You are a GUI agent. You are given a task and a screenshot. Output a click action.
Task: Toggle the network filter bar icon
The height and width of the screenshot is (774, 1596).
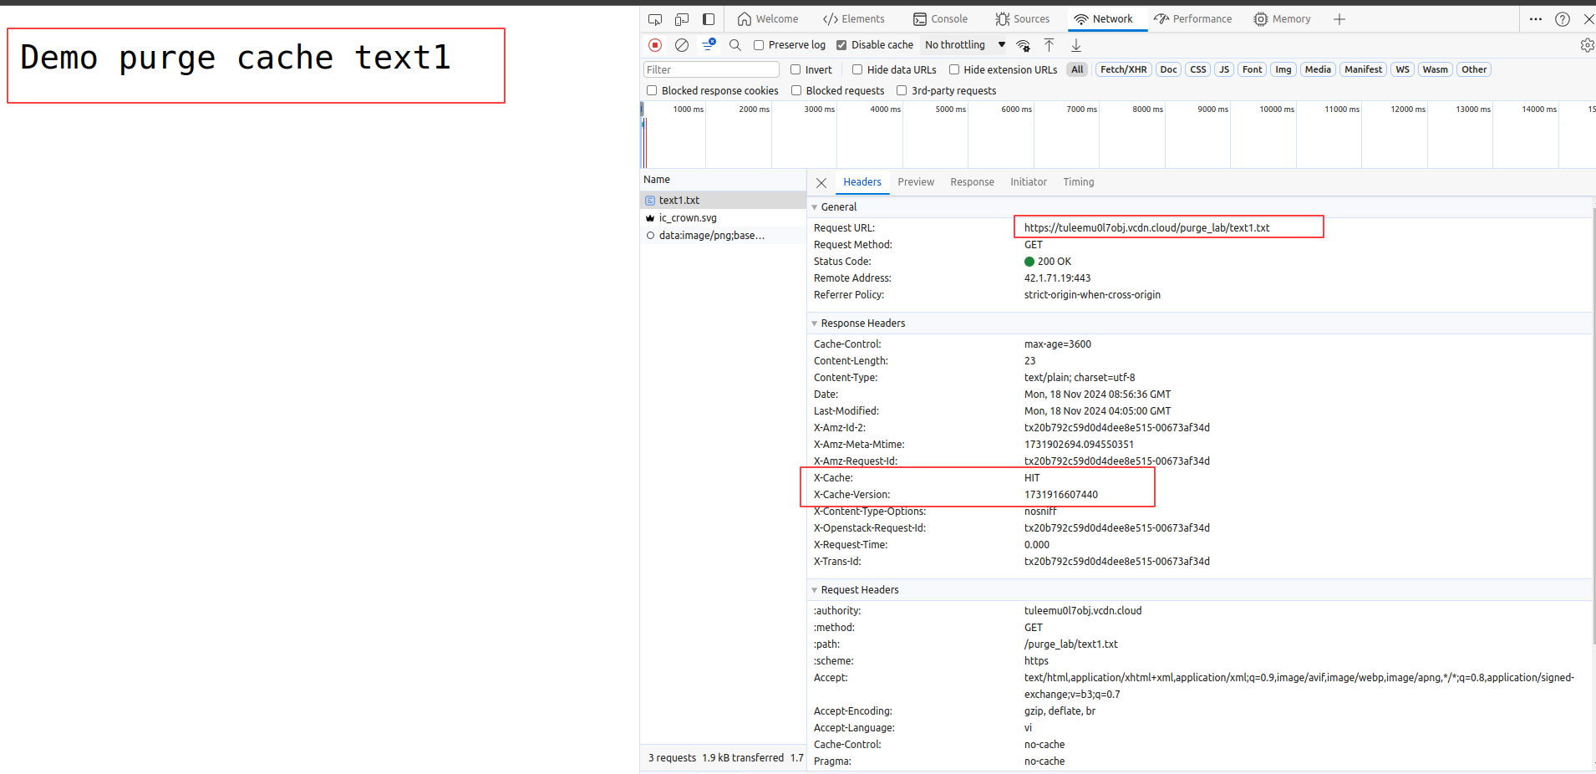(x=709, y=45)
